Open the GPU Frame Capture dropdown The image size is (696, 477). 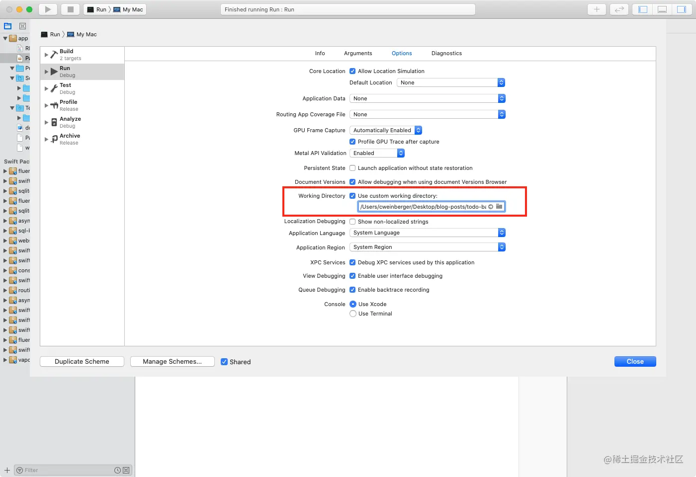(386, 130)
